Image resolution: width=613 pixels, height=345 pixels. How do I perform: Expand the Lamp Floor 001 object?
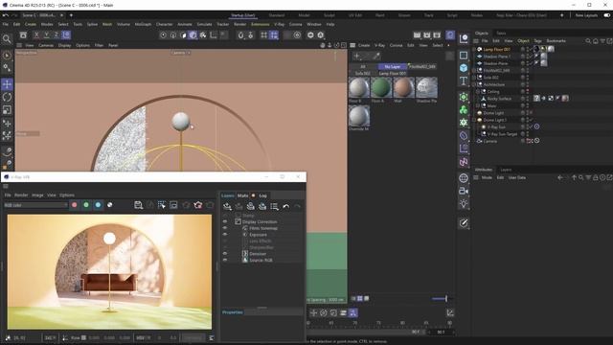[474, 49]
